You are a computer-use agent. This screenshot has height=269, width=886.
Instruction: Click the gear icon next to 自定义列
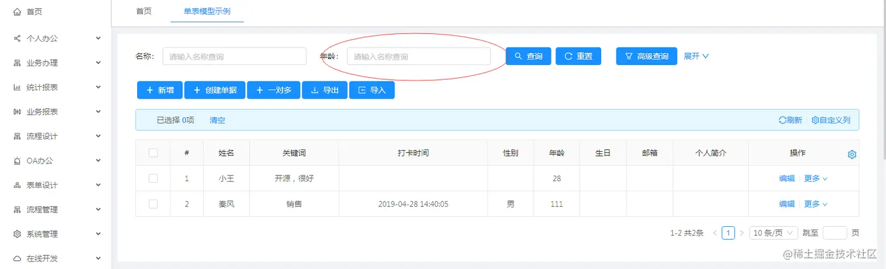pos(815,120)
